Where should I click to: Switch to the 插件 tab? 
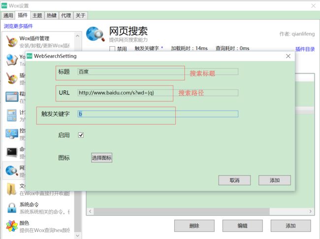click(x=23, y=15)
